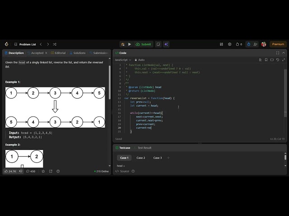Like the problem with thumbs up 24.7K
This screenshot has height=216, width=289.
pyautogui.click(x=10, y=171)
